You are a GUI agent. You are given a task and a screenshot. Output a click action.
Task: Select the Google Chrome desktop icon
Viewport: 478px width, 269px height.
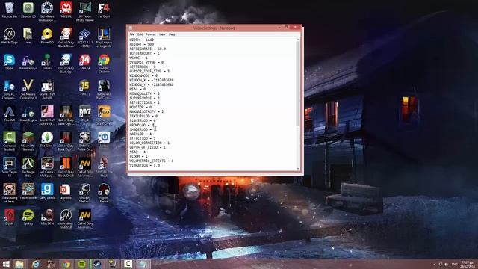104,64
